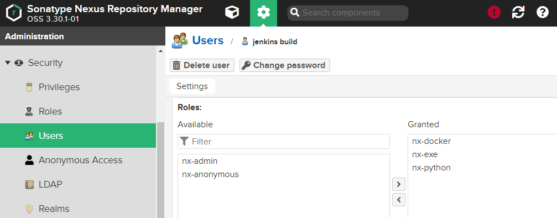Screen dimensions: 557x218
Task: Open Roles in the Security menu
Action: click(50, 111)
